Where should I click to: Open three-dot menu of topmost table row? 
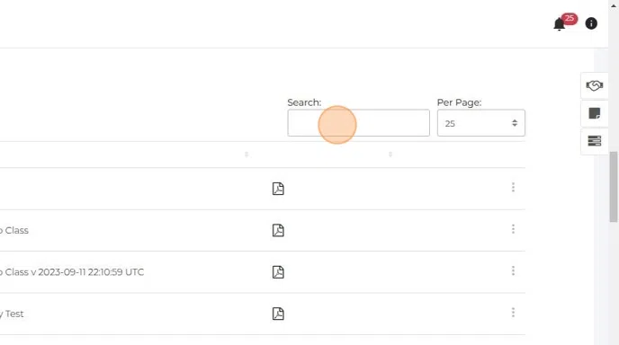click(513, 187)
